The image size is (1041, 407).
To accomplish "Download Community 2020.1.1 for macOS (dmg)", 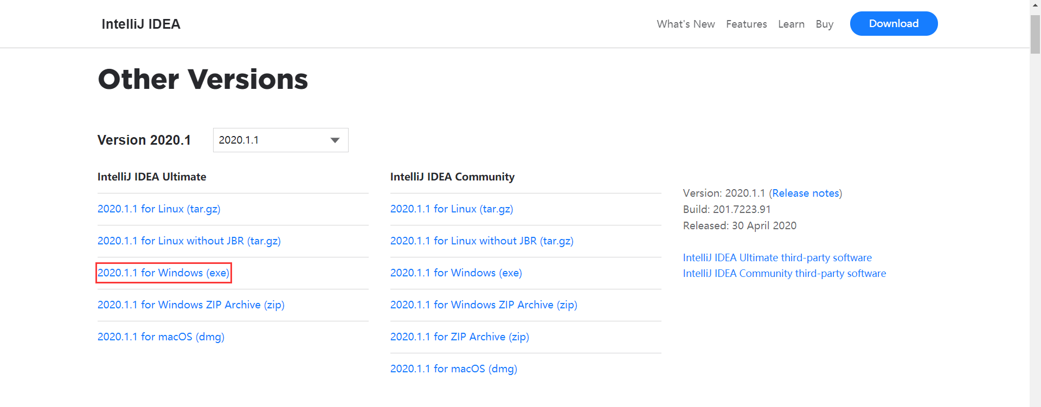I will click(454, 369).
